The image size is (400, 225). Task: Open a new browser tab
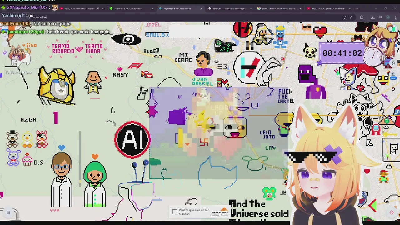pos(357,8)
